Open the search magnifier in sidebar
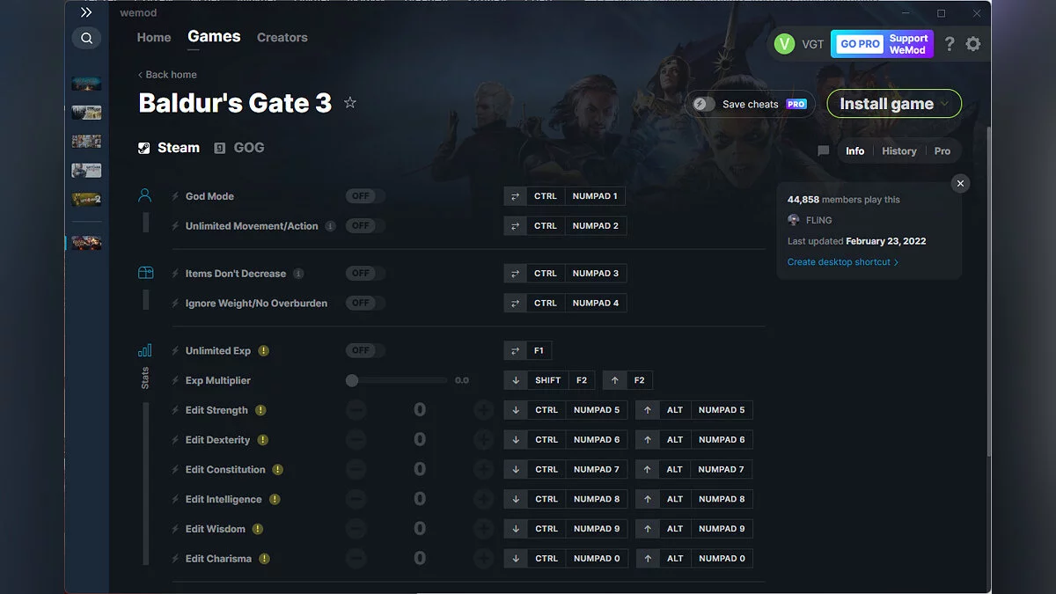 [86, 38]
